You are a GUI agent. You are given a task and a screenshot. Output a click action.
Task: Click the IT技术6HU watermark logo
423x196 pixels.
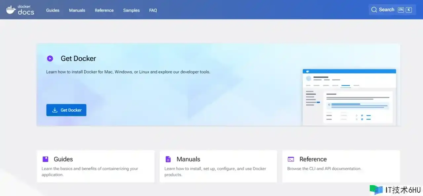tap(376, 190)
